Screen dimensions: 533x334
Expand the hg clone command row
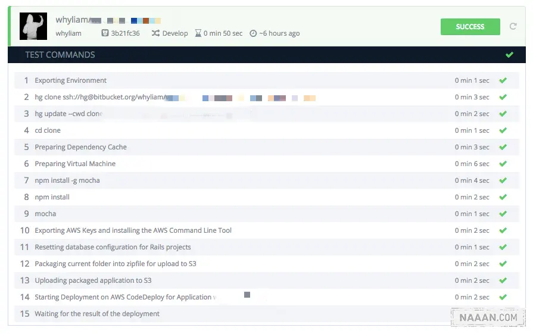point(99,97)
